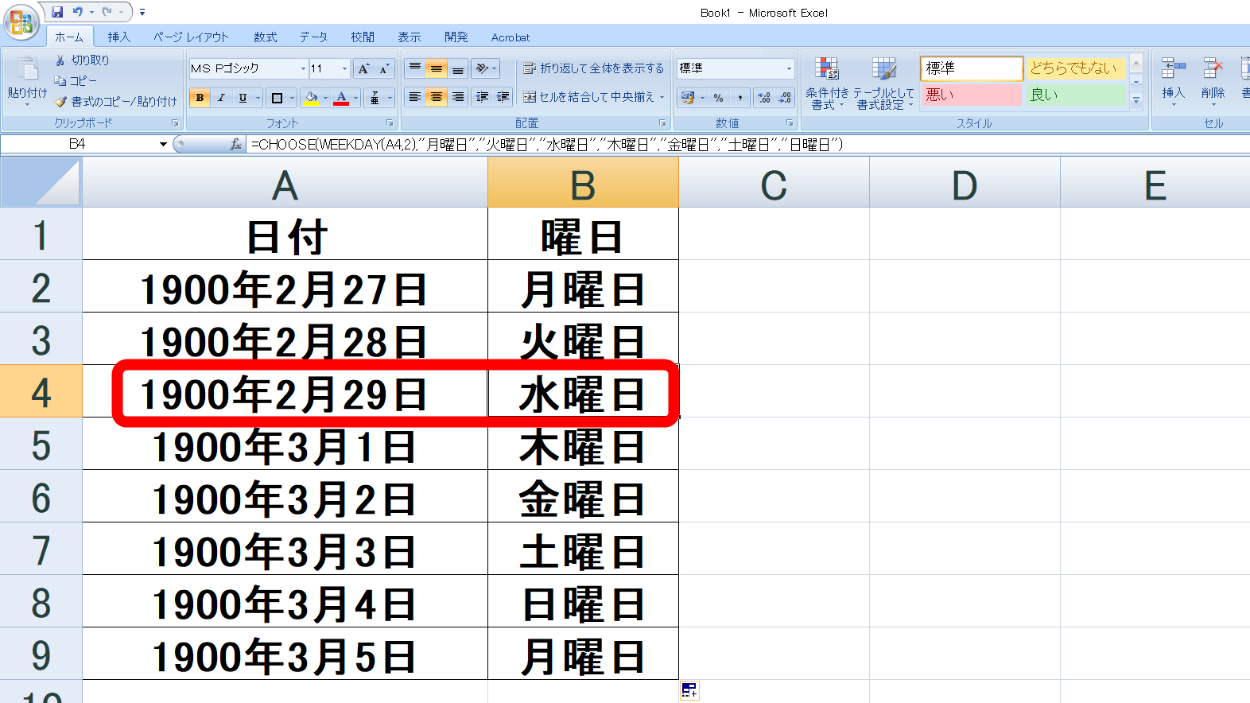Screen dimensions: 1250x703
Task: Click the Save icon in quick access toolbar
Action: (57, 12)
